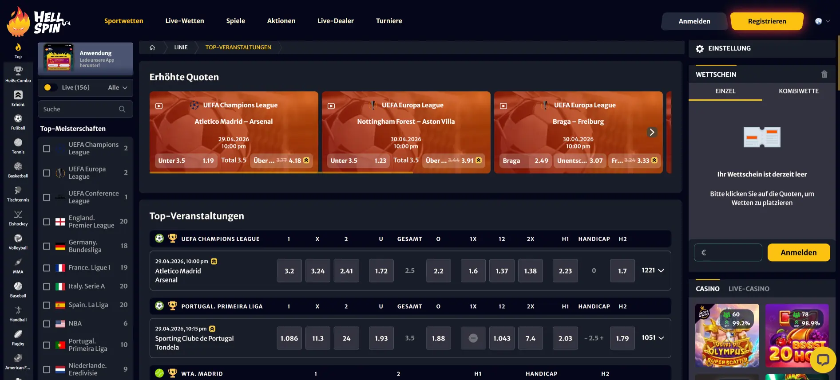The image size is (840, 380).
Task: Open Aktionen menu
Action: [x=281, y=21]
